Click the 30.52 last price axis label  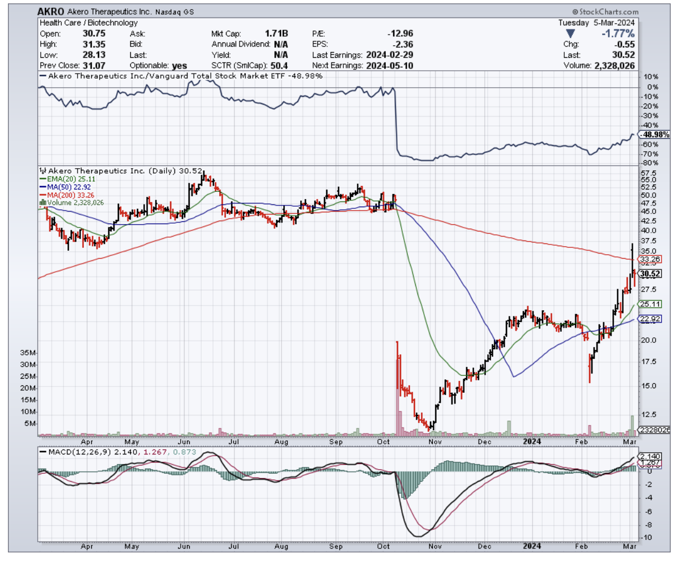(650, 273)
